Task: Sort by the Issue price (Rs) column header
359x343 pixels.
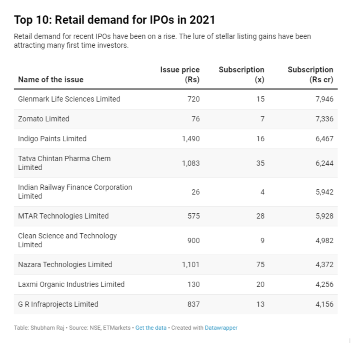Action: click(x=180, y=74)
